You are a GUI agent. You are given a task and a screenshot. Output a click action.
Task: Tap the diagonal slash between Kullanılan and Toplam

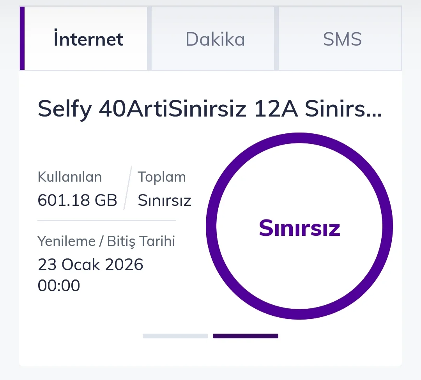click(128, 189)
